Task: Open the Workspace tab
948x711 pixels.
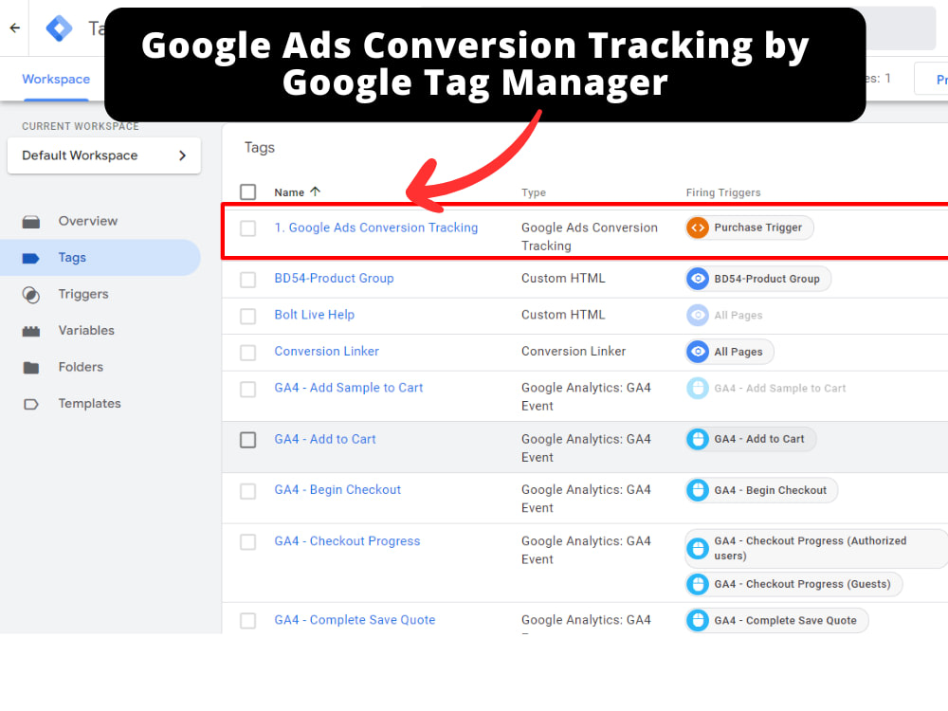Action: click(56, 80)
